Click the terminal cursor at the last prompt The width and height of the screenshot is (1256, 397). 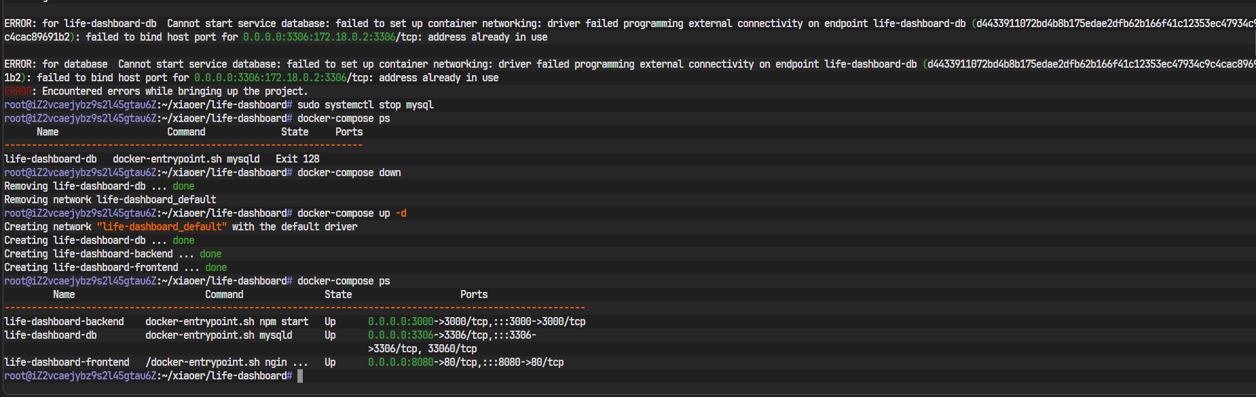click(300, 376)
